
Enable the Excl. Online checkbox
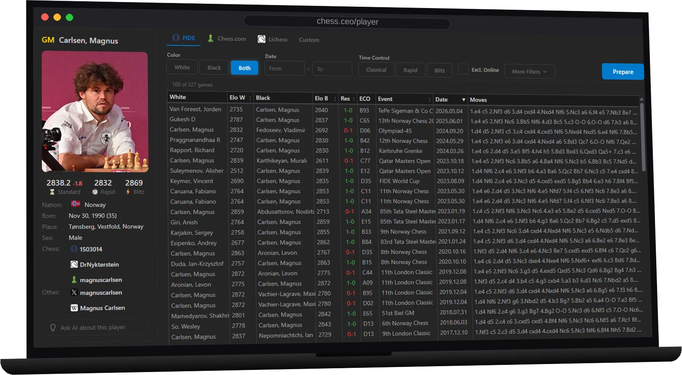(463, 69)
